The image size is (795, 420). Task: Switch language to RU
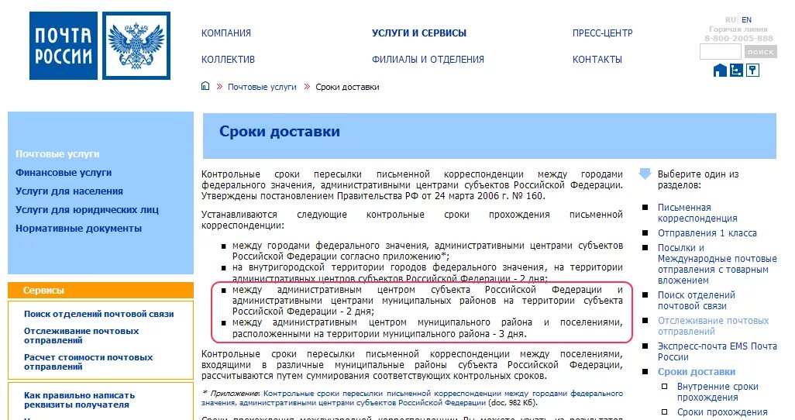click(730, 20)
